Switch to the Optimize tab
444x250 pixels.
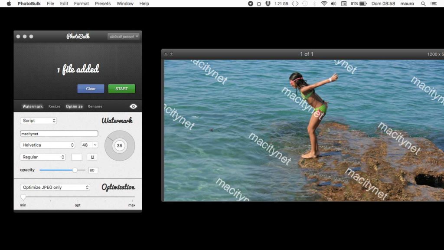(x=74, y=106)
